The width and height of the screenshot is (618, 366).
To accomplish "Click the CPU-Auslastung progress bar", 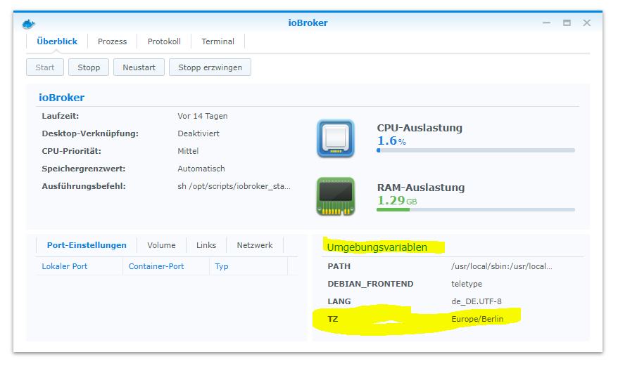I will [x=476, y=150].
